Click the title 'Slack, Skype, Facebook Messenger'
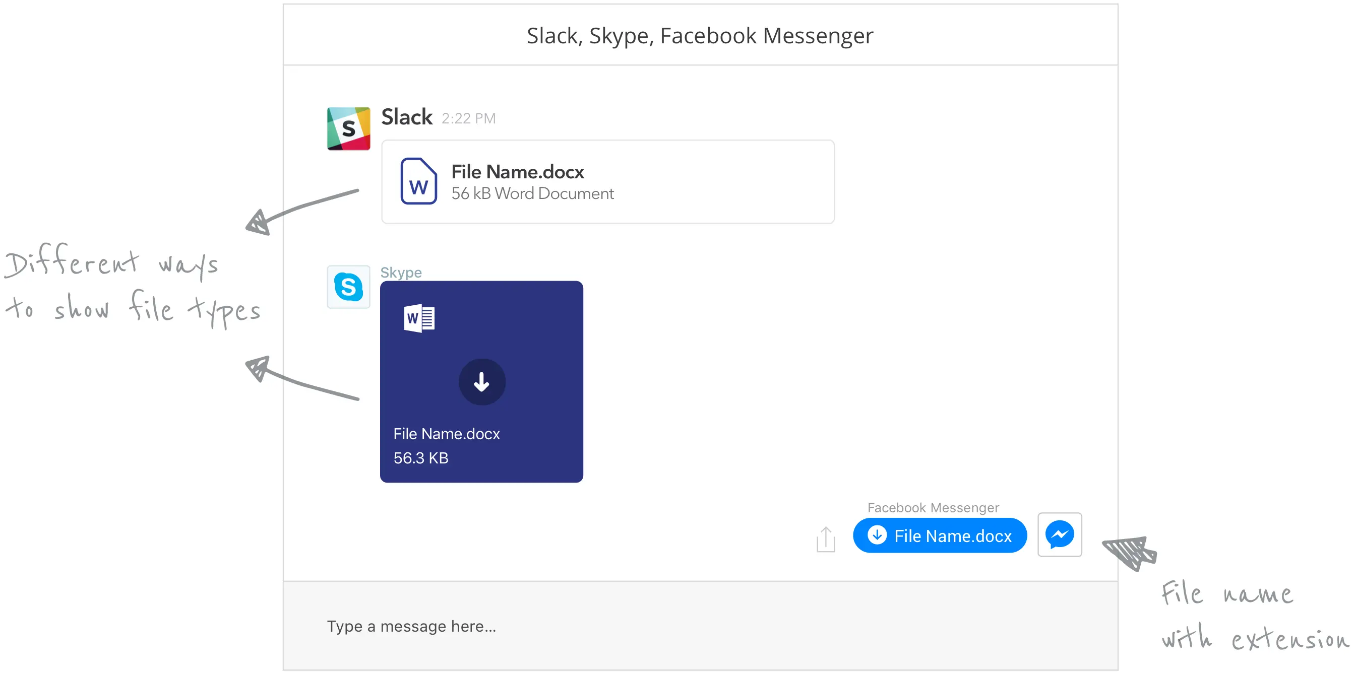This screenshot has width=1355, height=675. coord(700,35)
